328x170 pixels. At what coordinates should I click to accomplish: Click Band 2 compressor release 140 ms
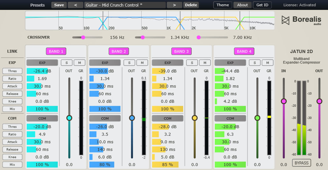pos(105,149)
